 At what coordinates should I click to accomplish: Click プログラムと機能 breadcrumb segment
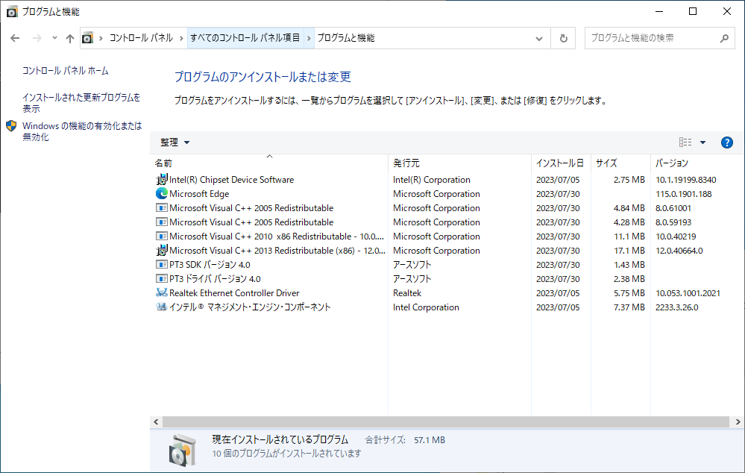[346, 38]
